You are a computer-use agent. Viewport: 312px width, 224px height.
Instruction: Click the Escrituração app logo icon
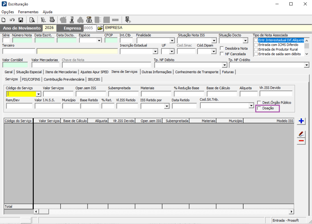[4, 4]
